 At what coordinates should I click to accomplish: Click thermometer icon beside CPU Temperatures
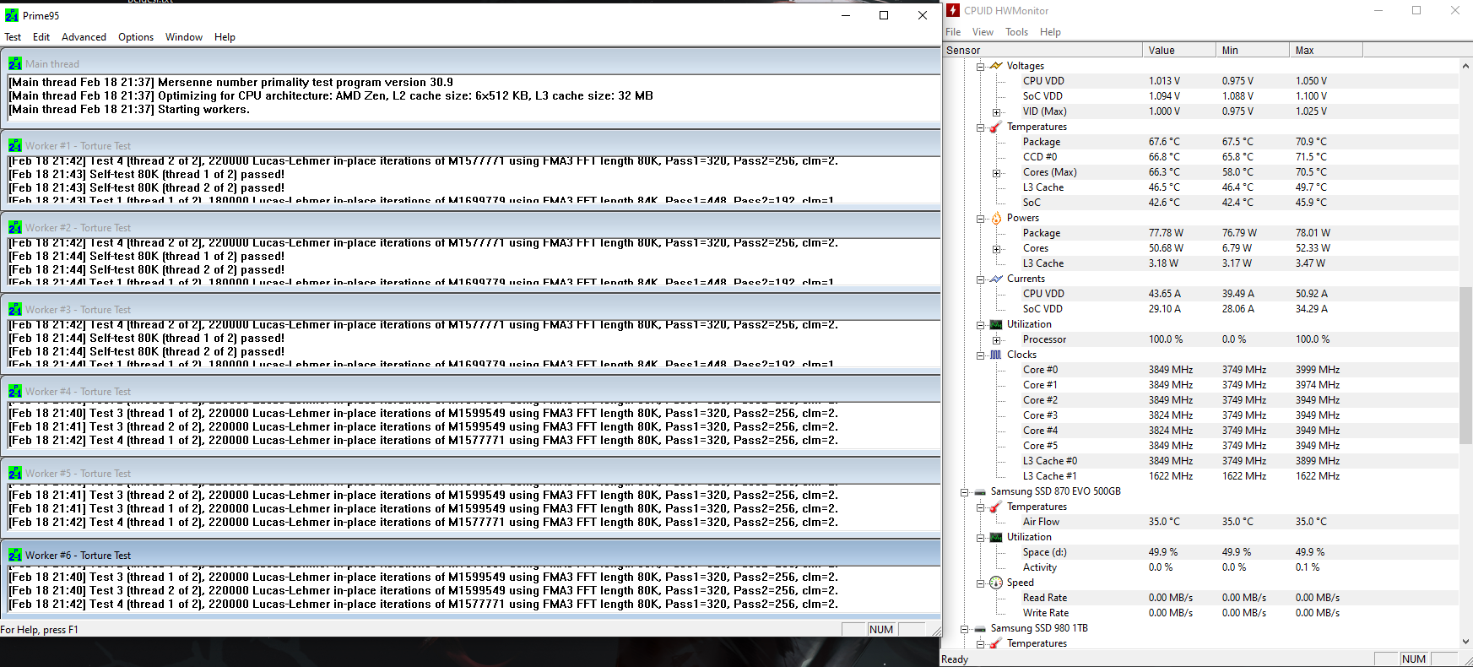[996, 127]
